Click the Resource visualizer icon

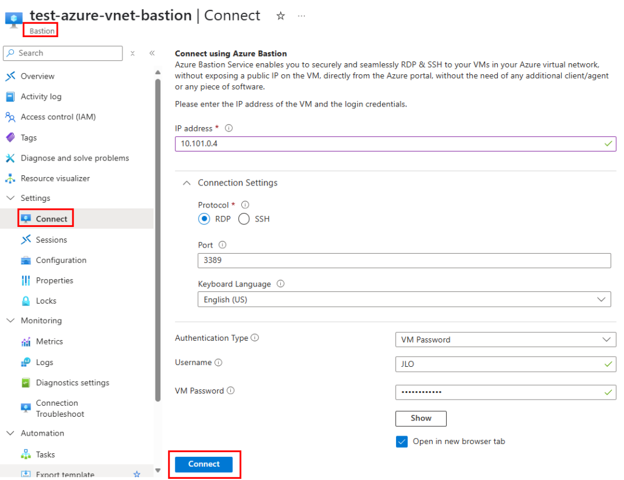[10, 178]
